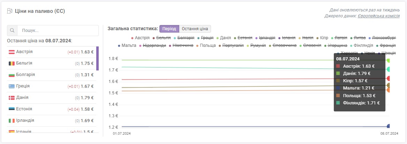
Task: Click the red Австрія legend dot
Action: [133, 38]
